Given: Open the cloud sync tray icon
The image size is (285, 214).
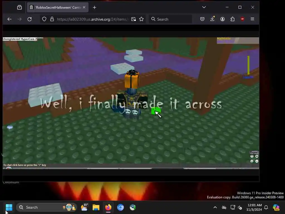Looking at the screenshot, I should pos(224,207).
